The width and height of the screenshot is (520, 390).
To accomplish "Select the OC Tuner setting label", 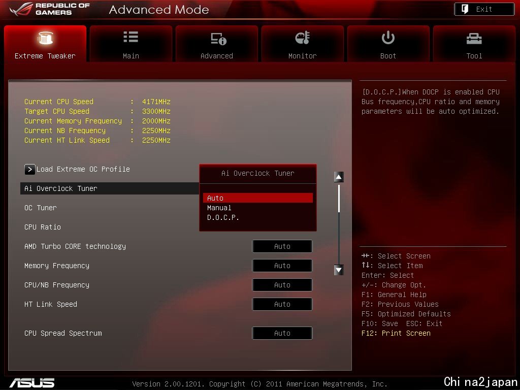I will tap(41, 208).
